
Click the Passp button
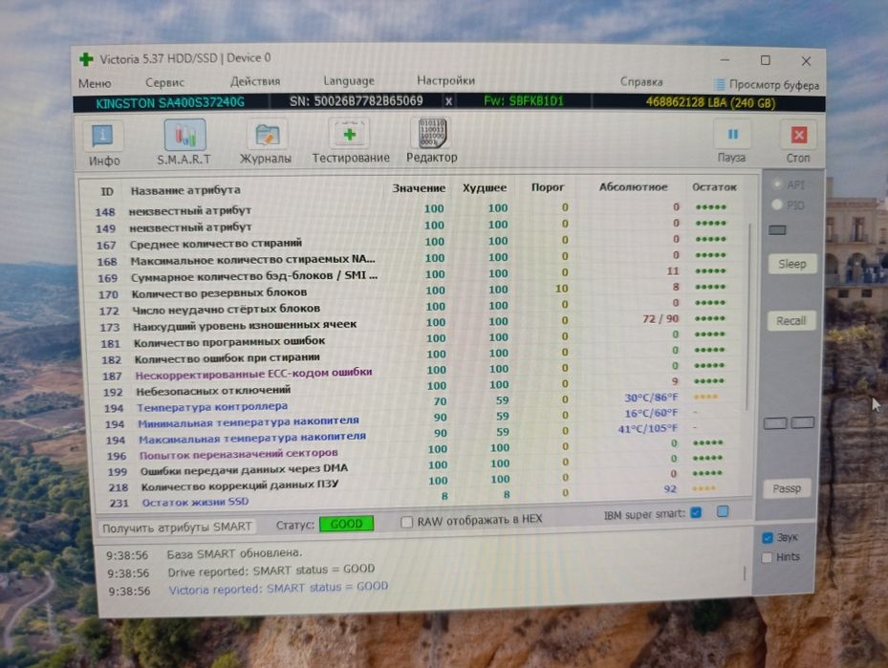(x=788, y=488)
